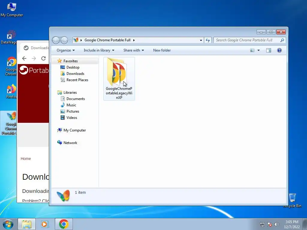Click the Explorer Help icon
The width and height of the screenshot is (307, 230).
pyautogui.click(x=279, y=50)
